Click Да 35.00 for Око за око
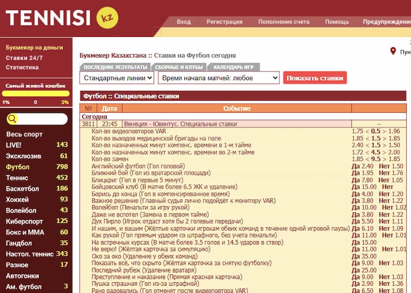The image size is (411, 293). coord(364,257)
